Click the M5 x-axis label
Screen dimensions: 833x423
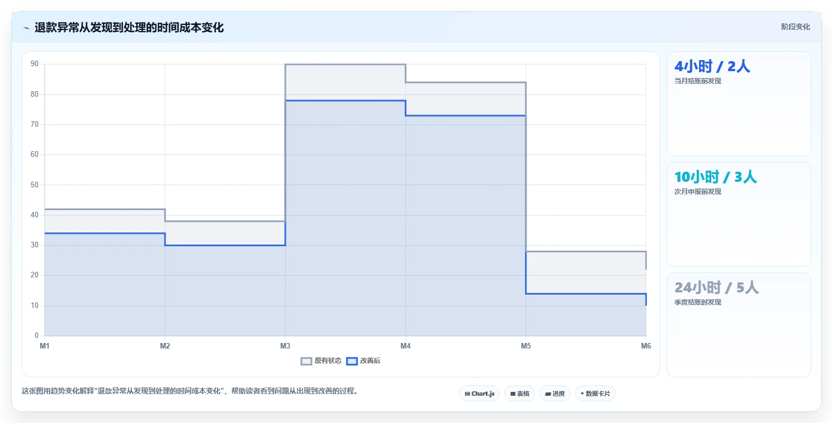[525, 346]
